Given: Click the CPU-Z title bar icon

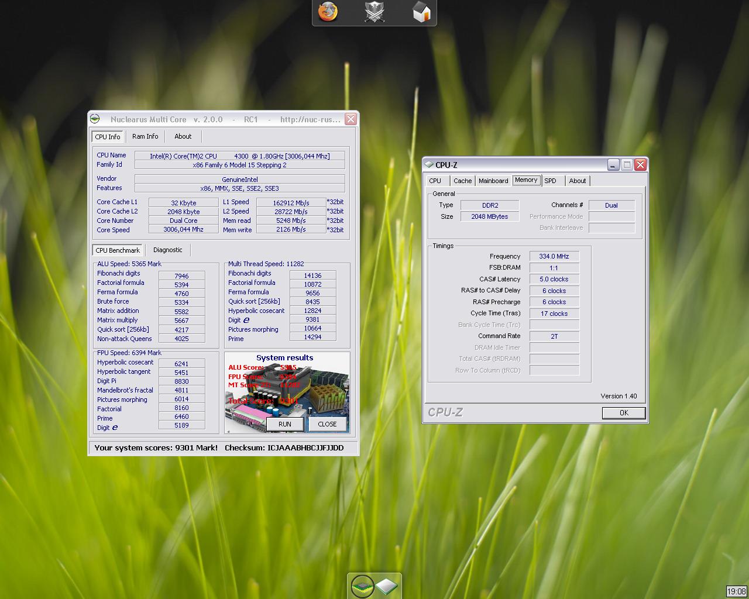Looking at the screenshot, I should click(429, 165).
